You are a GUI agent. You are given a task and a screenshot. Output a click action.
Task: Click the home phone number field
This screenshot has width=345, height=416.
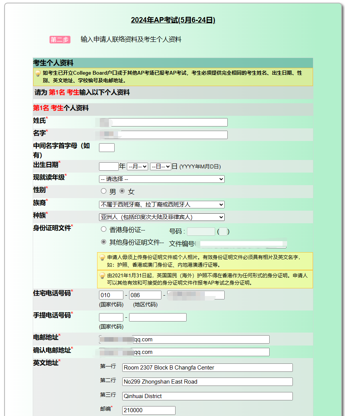(196, 295)
